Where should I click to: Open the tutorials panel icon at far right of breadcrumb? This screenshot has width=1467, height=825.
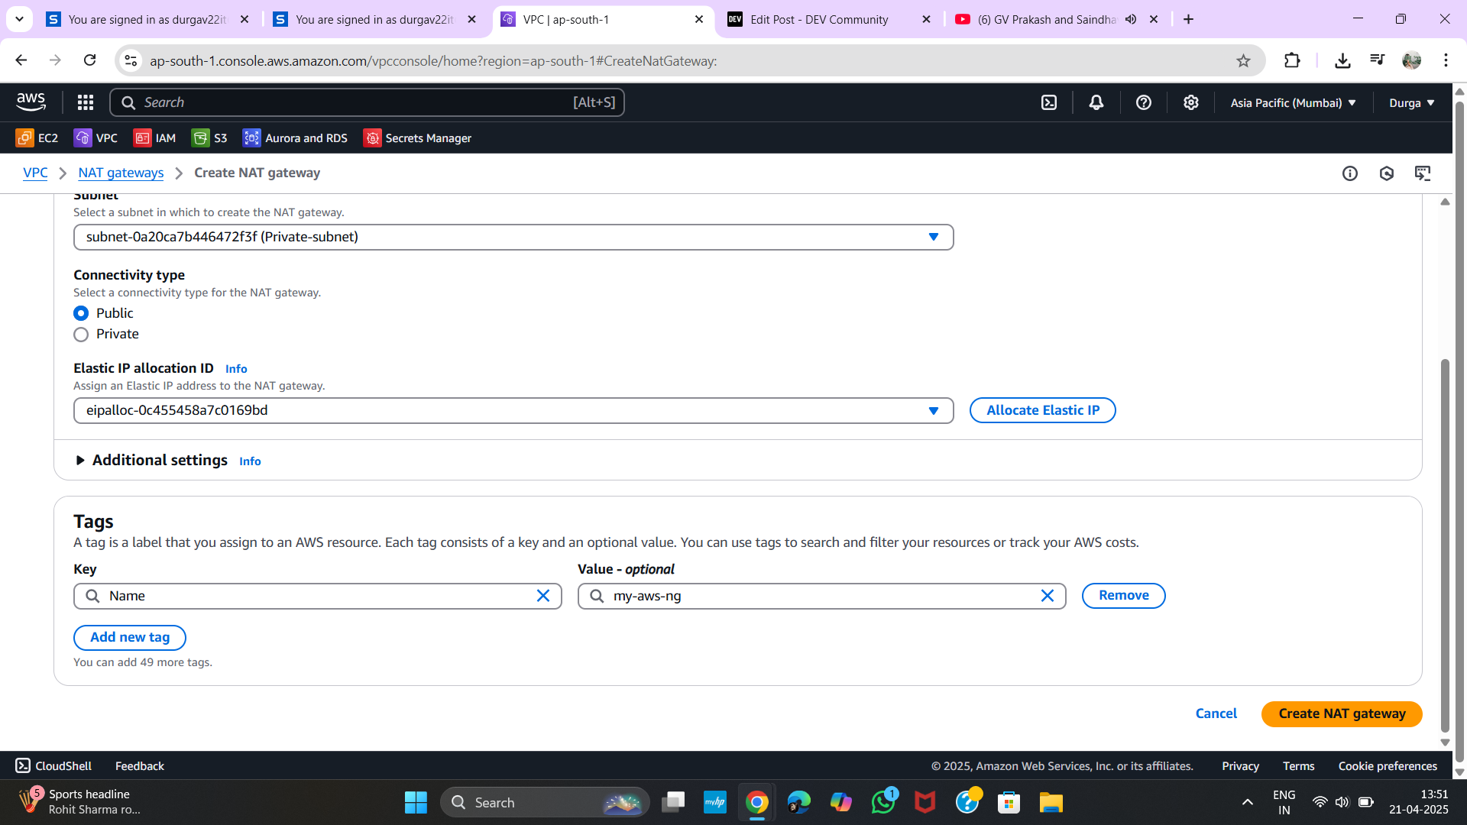(x=1423, y=173)
